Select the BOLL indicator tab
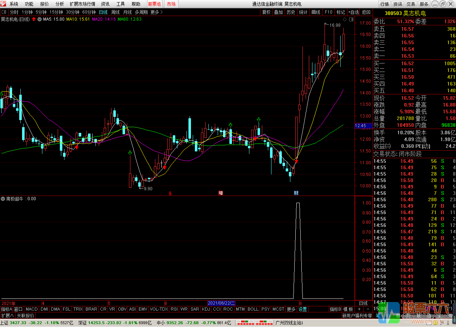Viewport: 456px width, 327px height. click(x=253, y=309)
